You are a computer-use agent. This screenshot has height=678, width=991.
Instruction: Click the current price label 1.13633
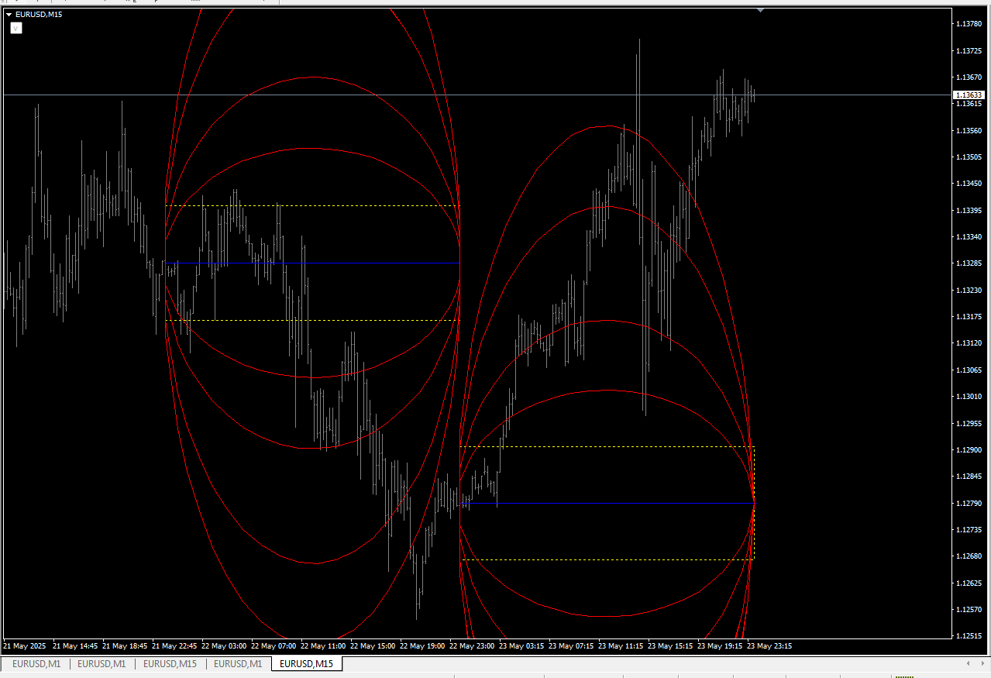[969, 95]
